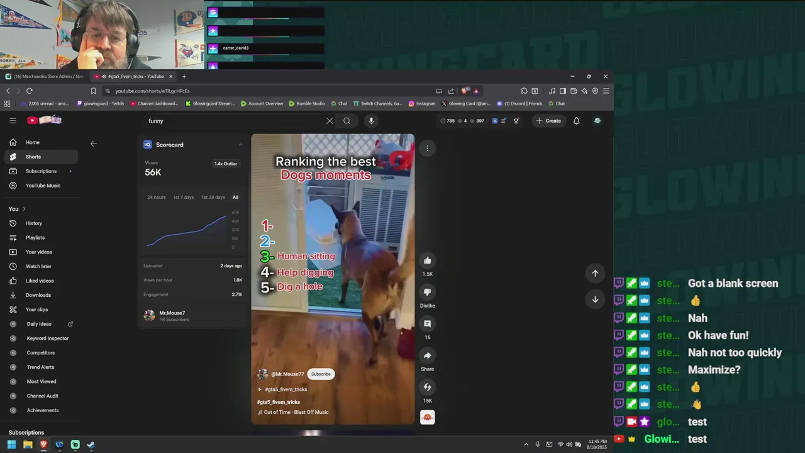The image size is (805, 453).
Task: Open Brave main menu icon
Action: [x=606, y=91]
